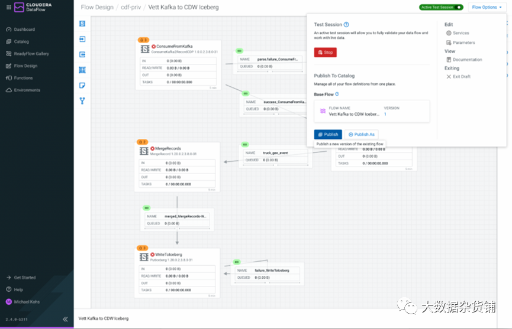Viewport: 512px width, 329px height.
Task: Click Exit Draft option
Action: (459, 77)
